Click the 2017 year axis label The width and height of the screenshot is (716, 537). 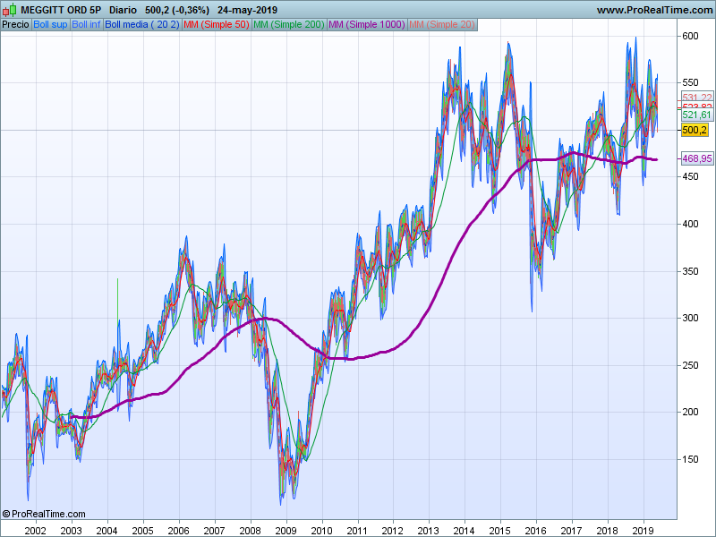point(571,531)
